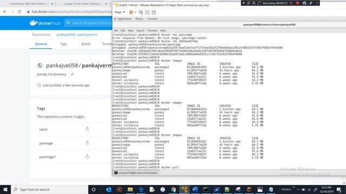Reload the Docker Hub page
The height and width of the screenshot is (194, 346).
pos(19,12)
